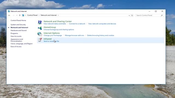This screenshot has height=98, width=175.
Task: Go back with the Back arrow
Action: 9,15
